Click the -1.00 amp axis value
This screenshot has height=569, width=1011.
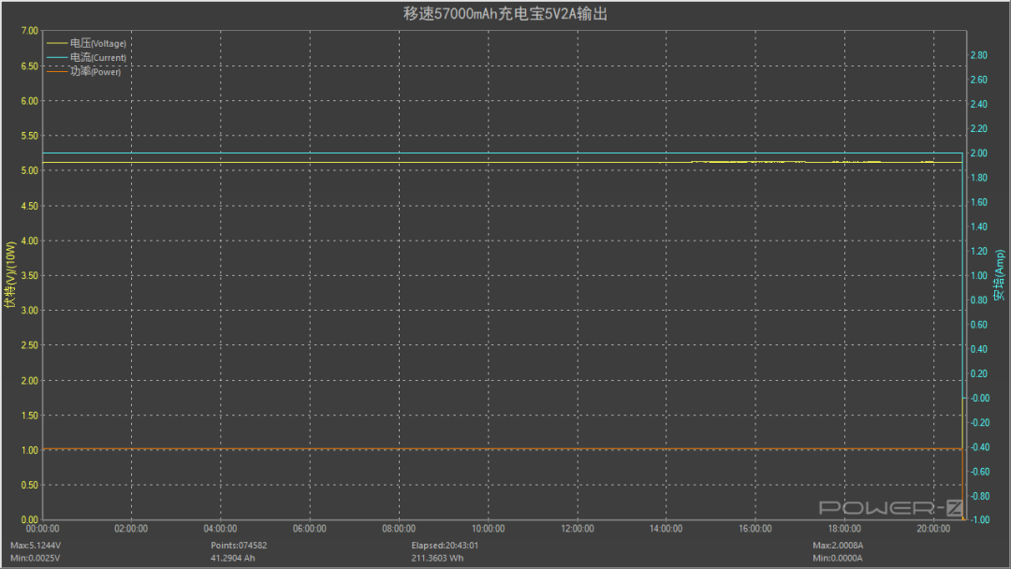(980, 520)
